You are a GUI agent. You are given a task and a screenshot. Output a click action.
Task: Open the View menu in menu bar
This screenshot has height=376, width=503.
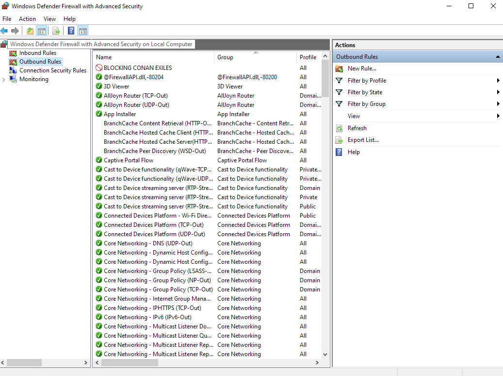pos(50,19)
